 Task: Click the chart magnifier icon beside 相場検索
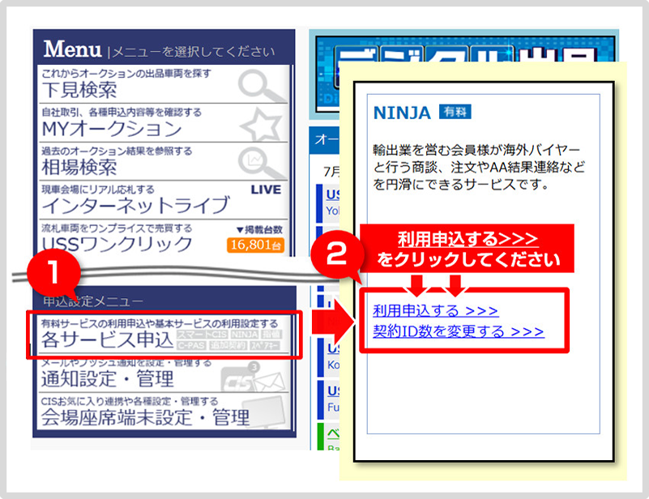click(261, 162)
